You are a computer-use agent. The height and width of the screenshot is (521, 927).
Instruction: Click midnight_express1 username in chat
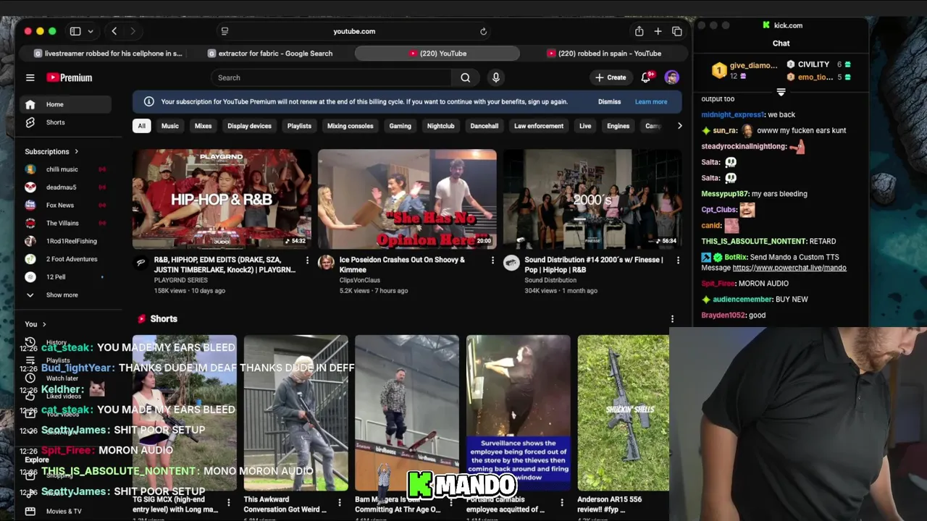732,114
